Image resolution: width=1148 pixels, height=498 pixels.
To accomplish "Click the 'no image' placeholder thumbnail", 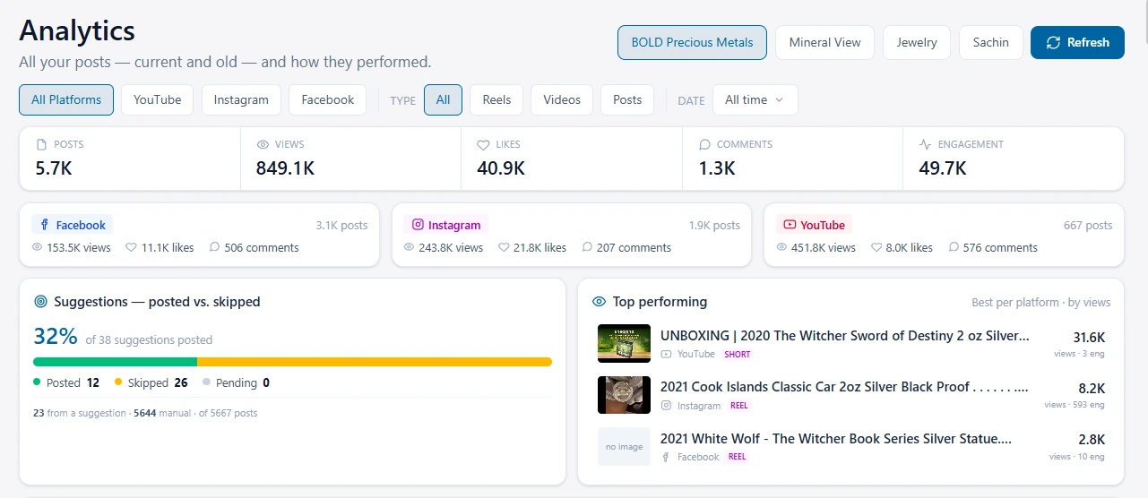I will 624,446.
